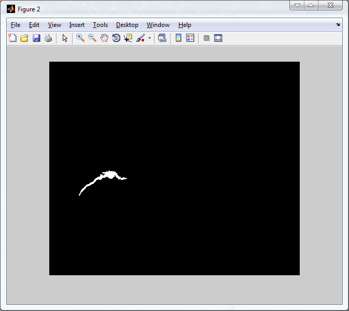Open the Window menu
Viewport: 349px width, 311px height.
[x=158, y=25]
